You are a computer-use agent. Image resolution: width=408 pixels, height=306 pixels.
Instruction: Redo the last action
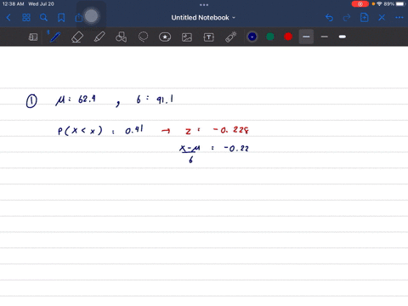pos(347,18)
